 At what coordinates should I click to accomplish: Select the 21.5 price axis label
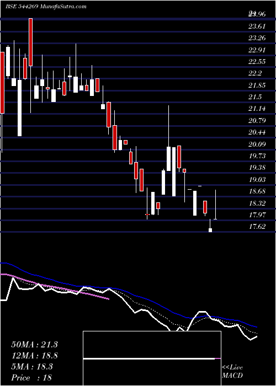[x=255, y=97]
